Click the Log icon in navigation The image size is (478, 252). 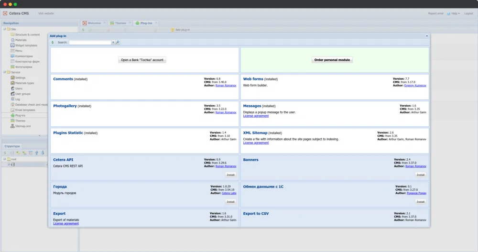coord(12,99)
